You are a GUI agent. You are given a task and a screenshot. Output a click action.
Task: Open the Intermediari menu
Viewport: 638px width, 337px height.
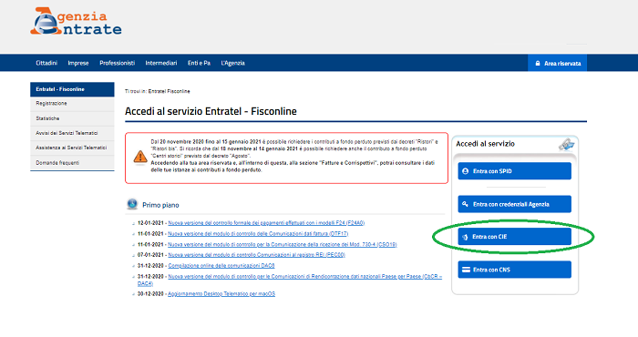pos(161,63)
